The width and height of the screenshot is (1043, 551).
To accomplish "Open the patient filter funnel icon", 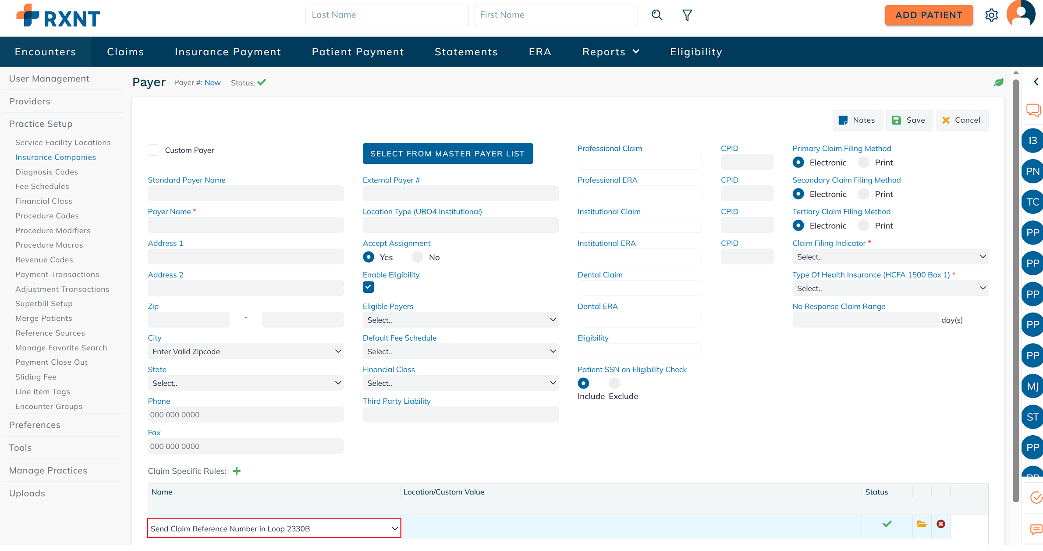I will point(687,15).
